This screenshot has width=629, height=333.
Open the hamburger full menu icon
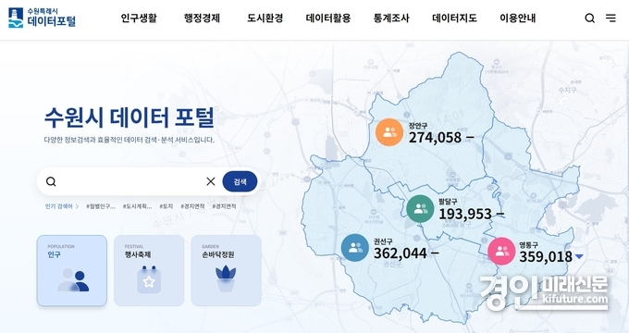(610, 18)
